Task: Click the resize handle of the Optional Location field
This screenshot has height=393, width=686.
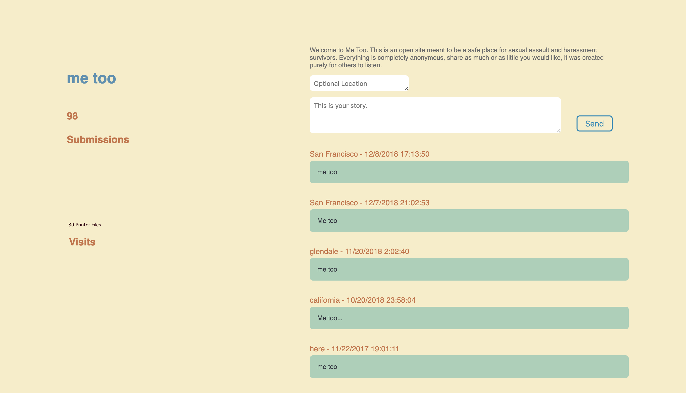Action: [406, 89]
